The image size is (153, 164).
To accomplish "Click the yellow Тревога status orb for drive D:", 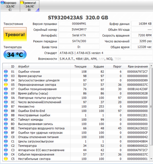I will point(22,2).
